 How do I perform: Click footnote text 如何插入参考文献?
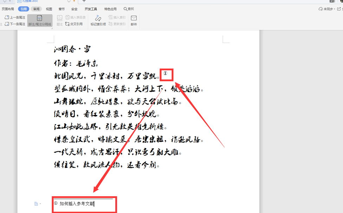(x=77, y=204)
